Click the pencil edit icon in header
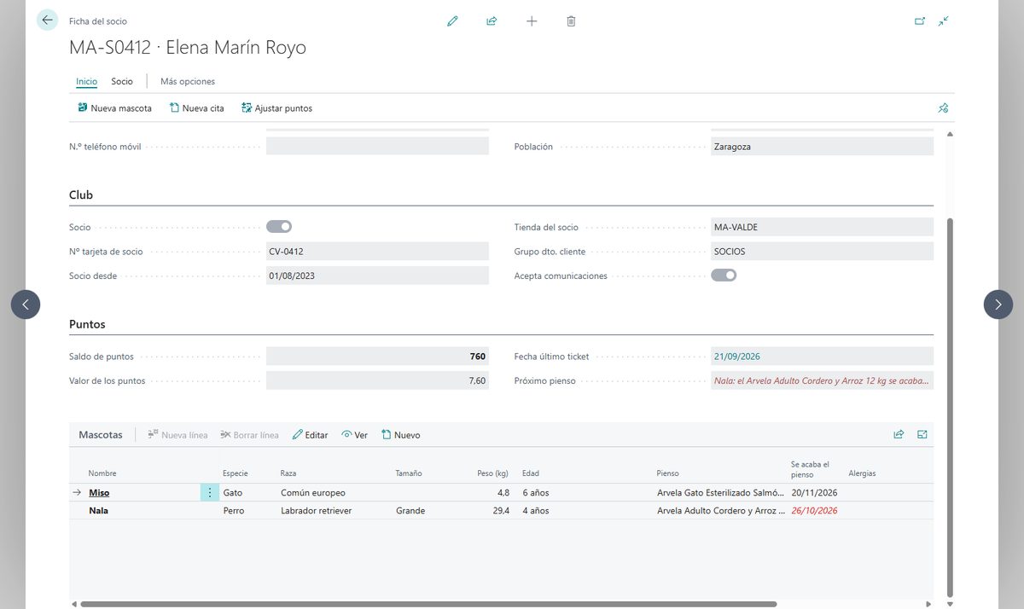This screenshot has width=1024, height=609. [452, 21]
